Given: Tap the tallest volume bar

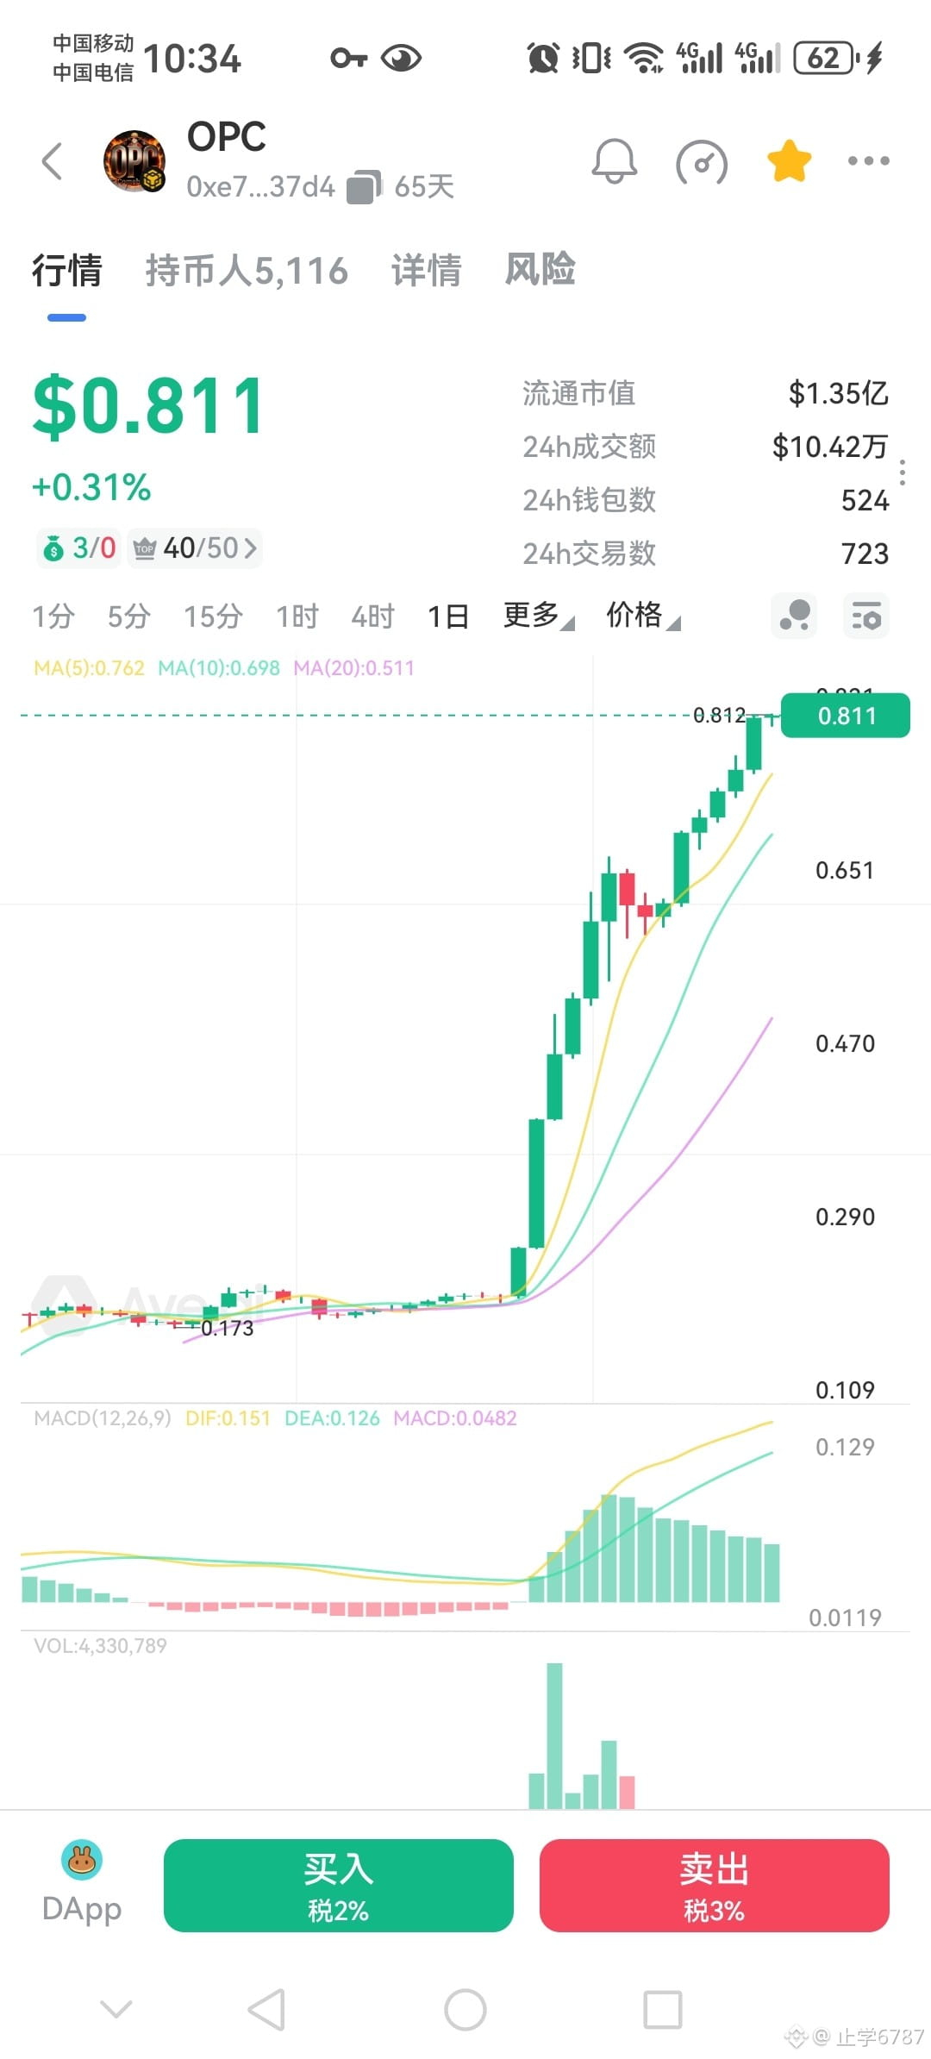Looking at the screenshot, I should coord(554,1736).
